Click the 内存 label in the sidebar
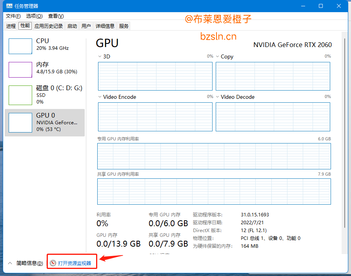This screenshot has height=276, width=351. 42,64
